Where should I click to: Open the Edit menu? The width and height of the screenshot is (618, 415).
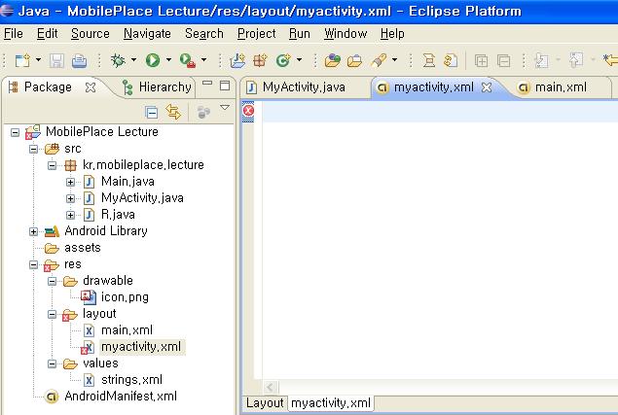[x=48, y=34]
